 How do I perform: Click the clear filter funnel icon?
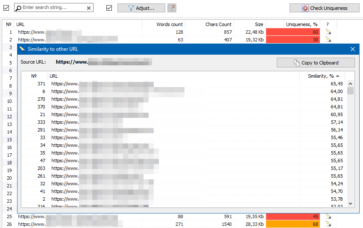(x=172, y=8)
